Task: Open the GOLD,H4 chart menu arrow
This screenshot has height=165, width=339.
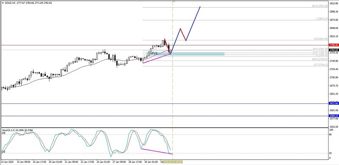Action: 2,3
